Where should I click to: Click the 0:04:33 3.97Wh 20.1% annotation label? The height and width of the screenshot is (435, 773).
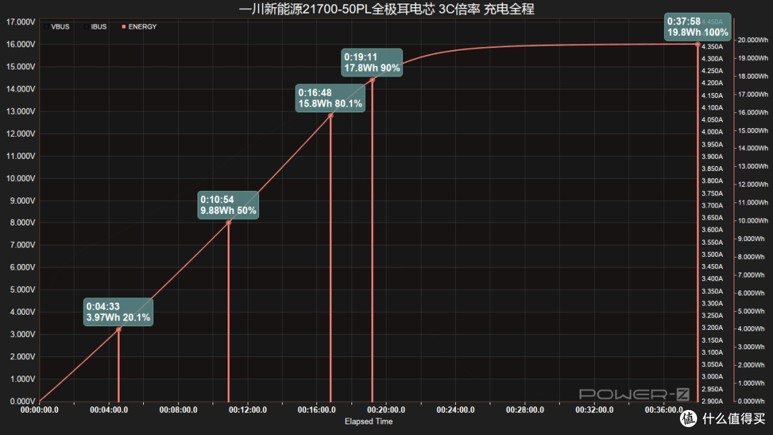[118, 312]
